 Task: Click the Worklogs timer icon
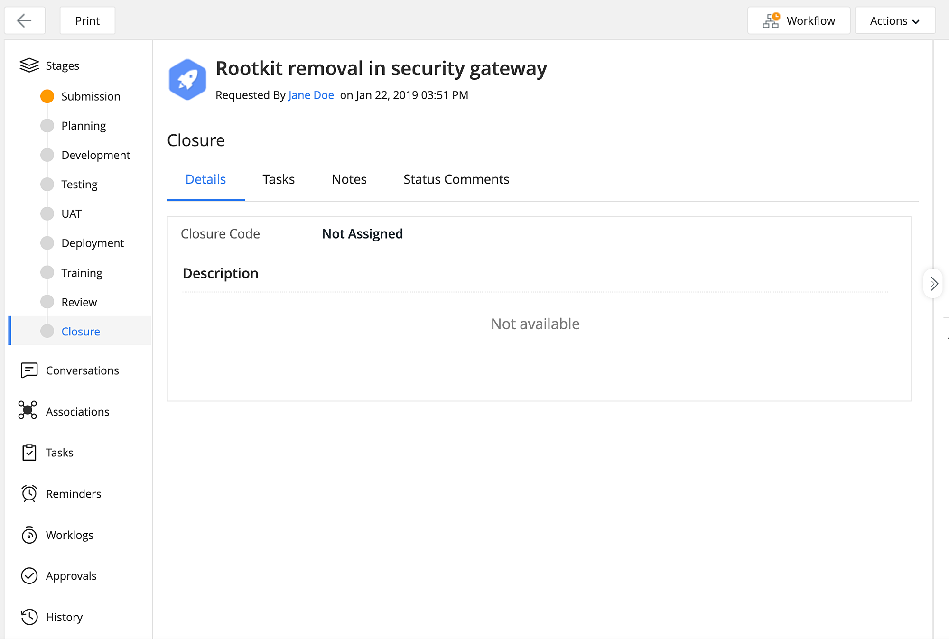[x=29, y=535]
